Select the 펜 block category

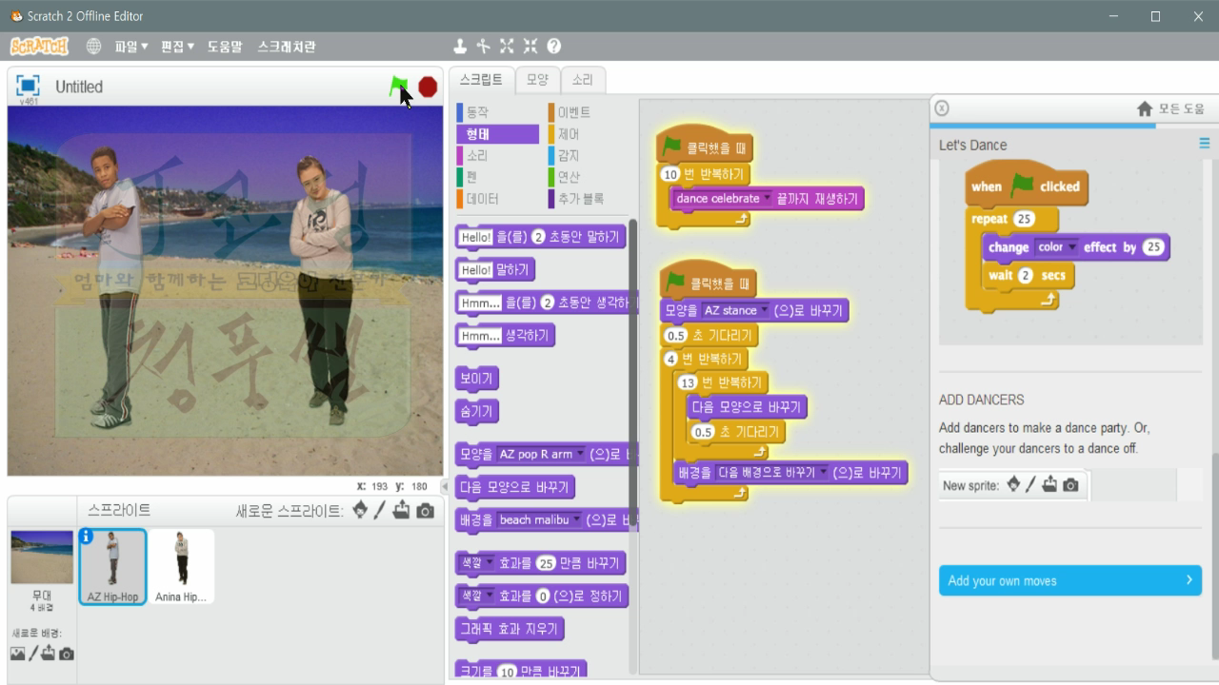point(496,177)
